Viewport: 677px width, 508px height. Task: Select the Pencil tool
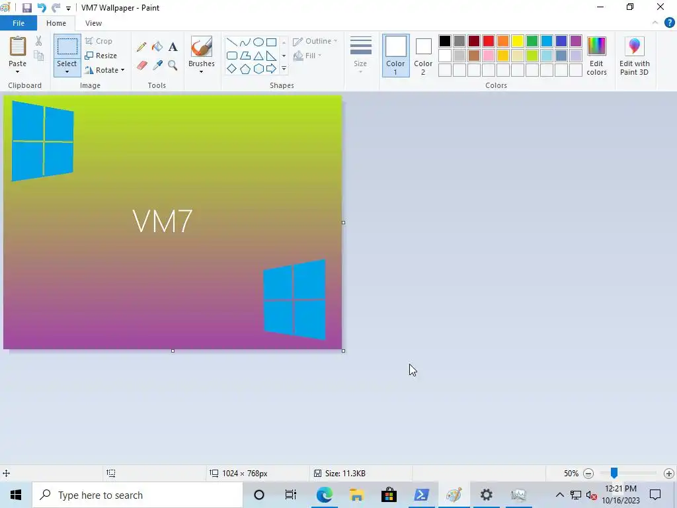point(141,47)
